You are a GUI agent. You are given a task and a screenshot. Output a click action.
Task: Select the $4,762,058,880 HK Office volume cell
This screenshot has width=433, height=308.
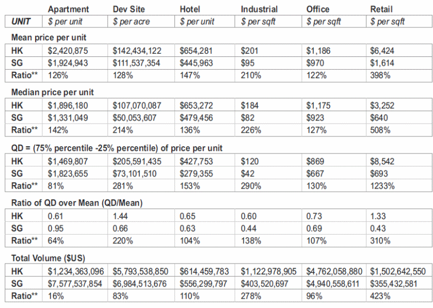coord(334,272)
